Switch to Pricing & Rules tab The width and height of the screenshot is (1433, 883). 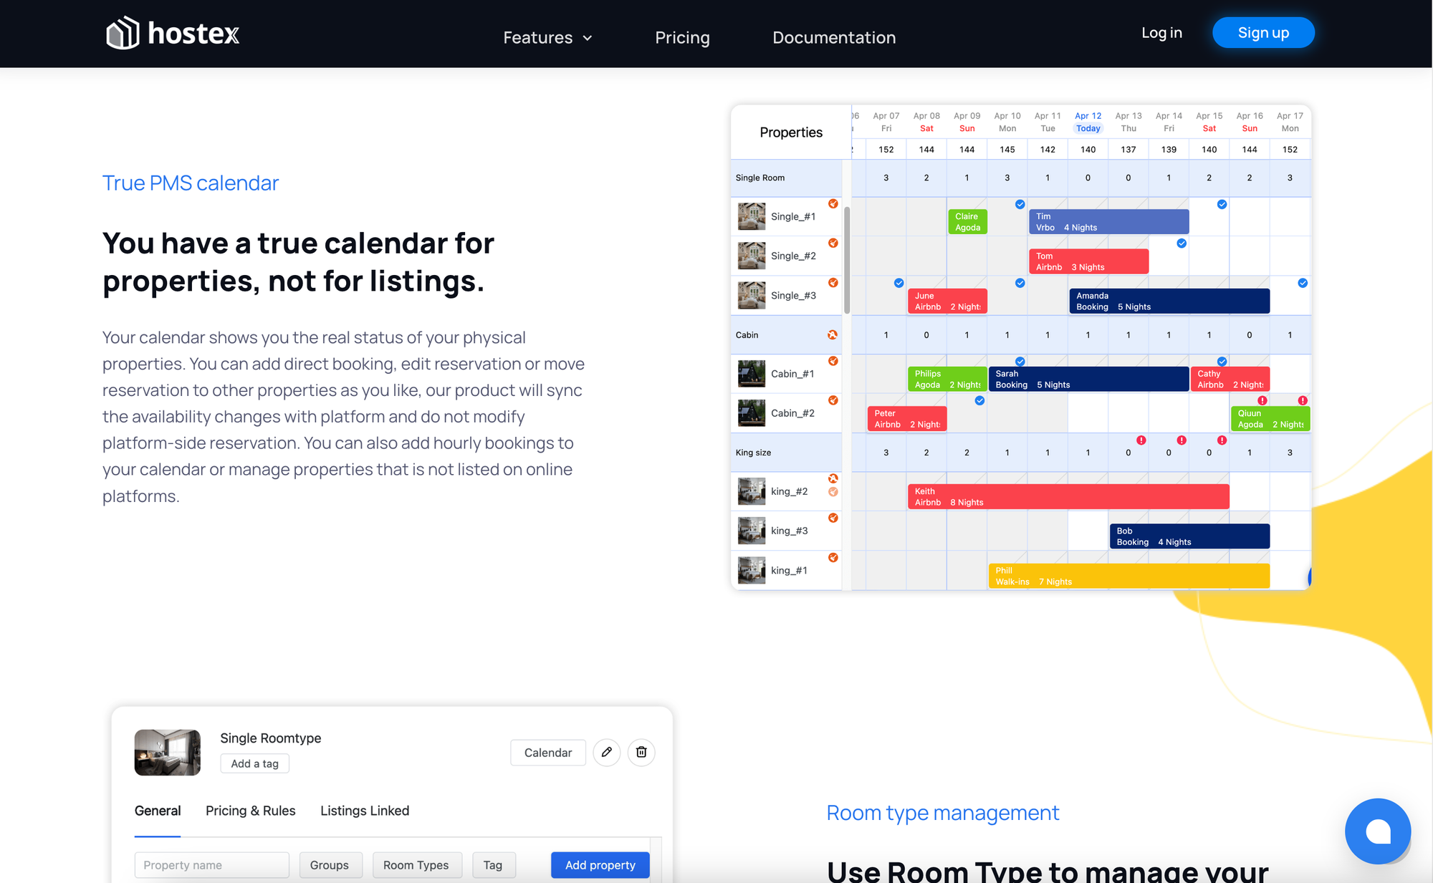click(x=250, y=811)
